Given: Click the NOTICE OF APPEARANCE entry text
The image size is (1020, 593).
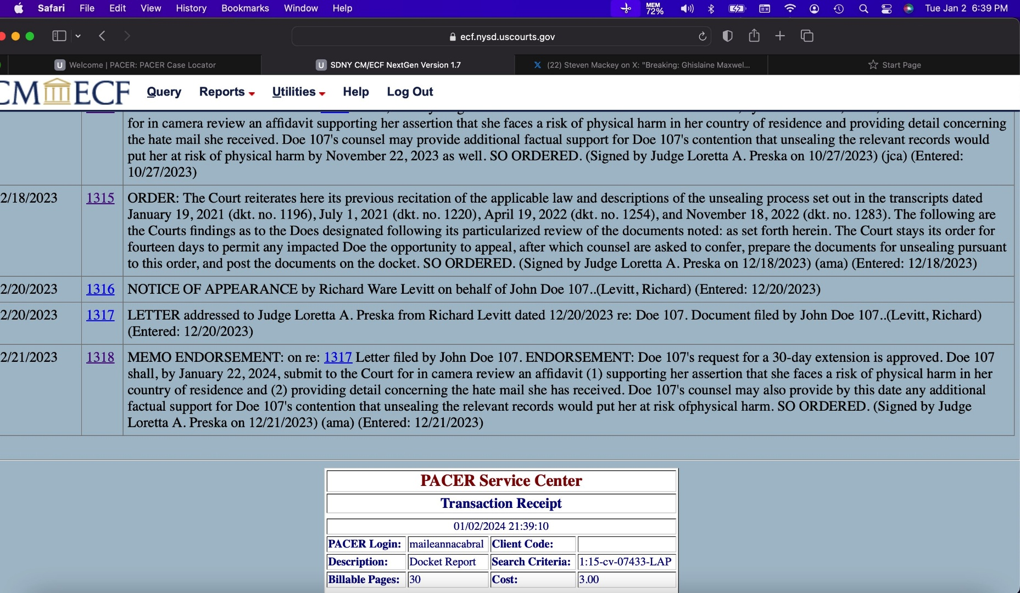Looking at the screenshot, I should 474,289.
